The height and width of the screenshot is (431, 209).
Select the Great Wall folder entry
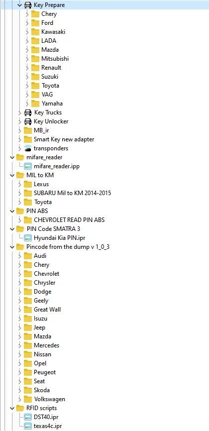(x=47, y=310)
